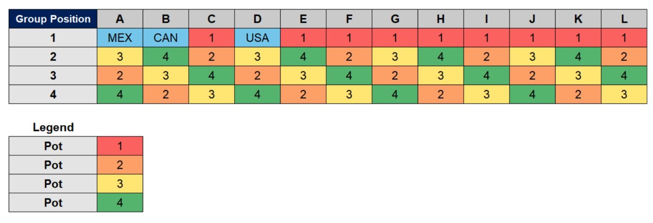Click column header L

(624, 19)
